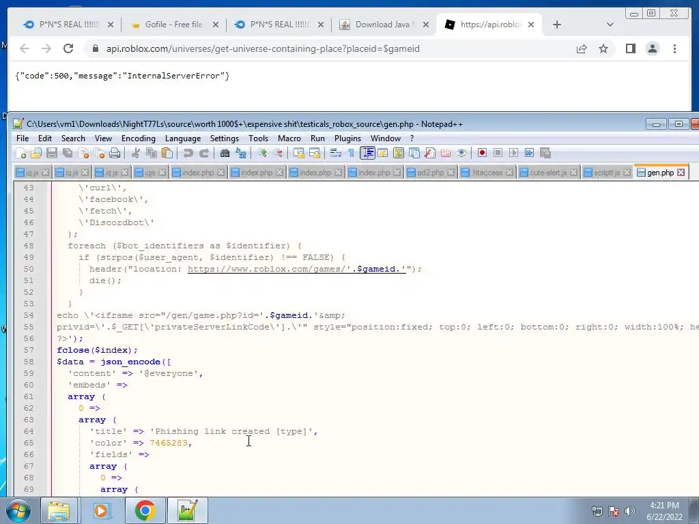Image resolution: width=699 pixels, height=524 pixels.
Task: Start macro recording with red record button
Action: click(x=482, y=154)
